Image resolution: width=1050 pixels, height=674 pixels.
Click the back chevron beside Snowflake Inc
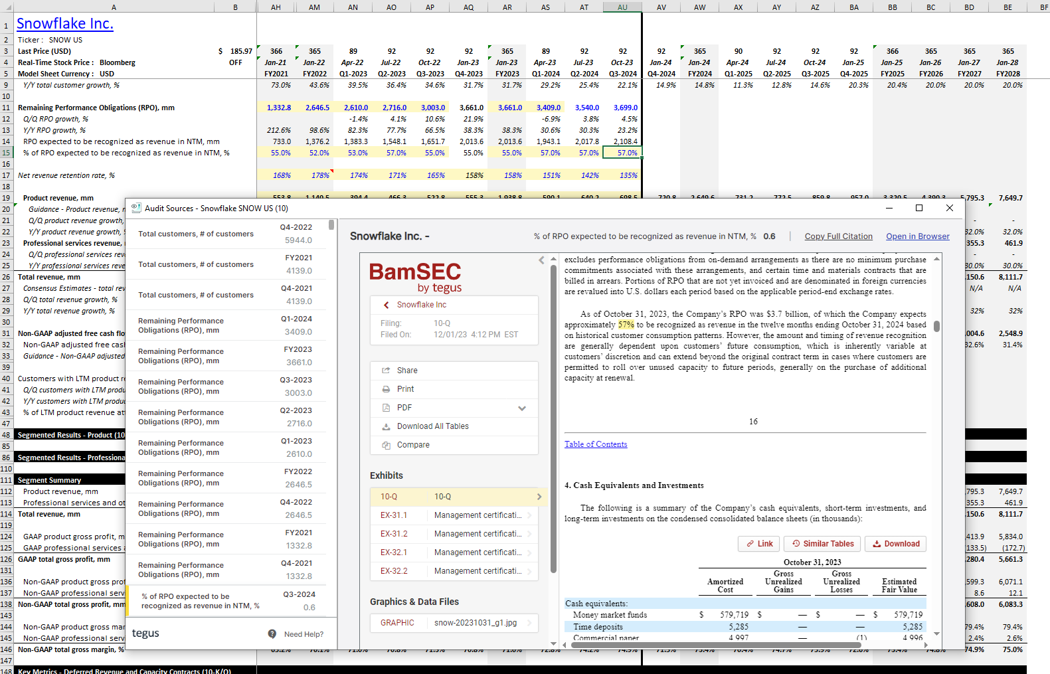click(386, 305)
